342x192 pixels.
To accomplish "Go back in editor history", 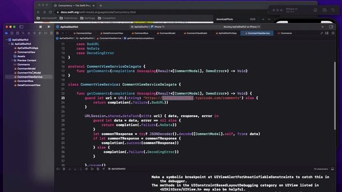I will 63,33.
